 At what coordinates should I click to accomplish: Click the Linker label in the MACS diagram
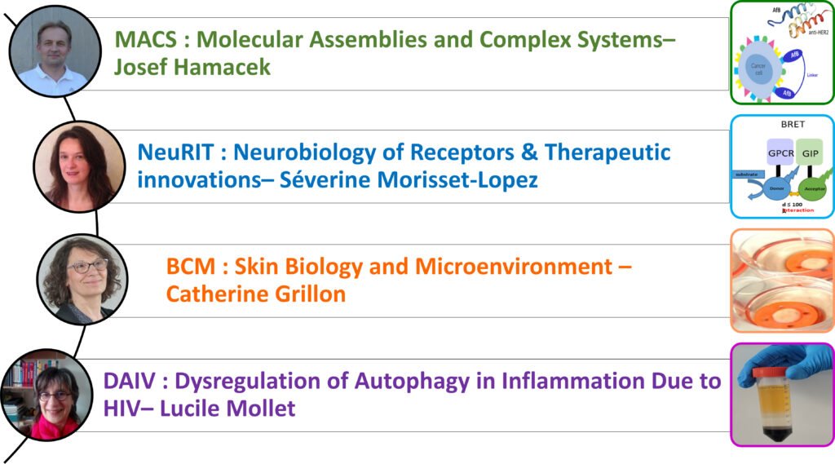(x=811, y=75)
